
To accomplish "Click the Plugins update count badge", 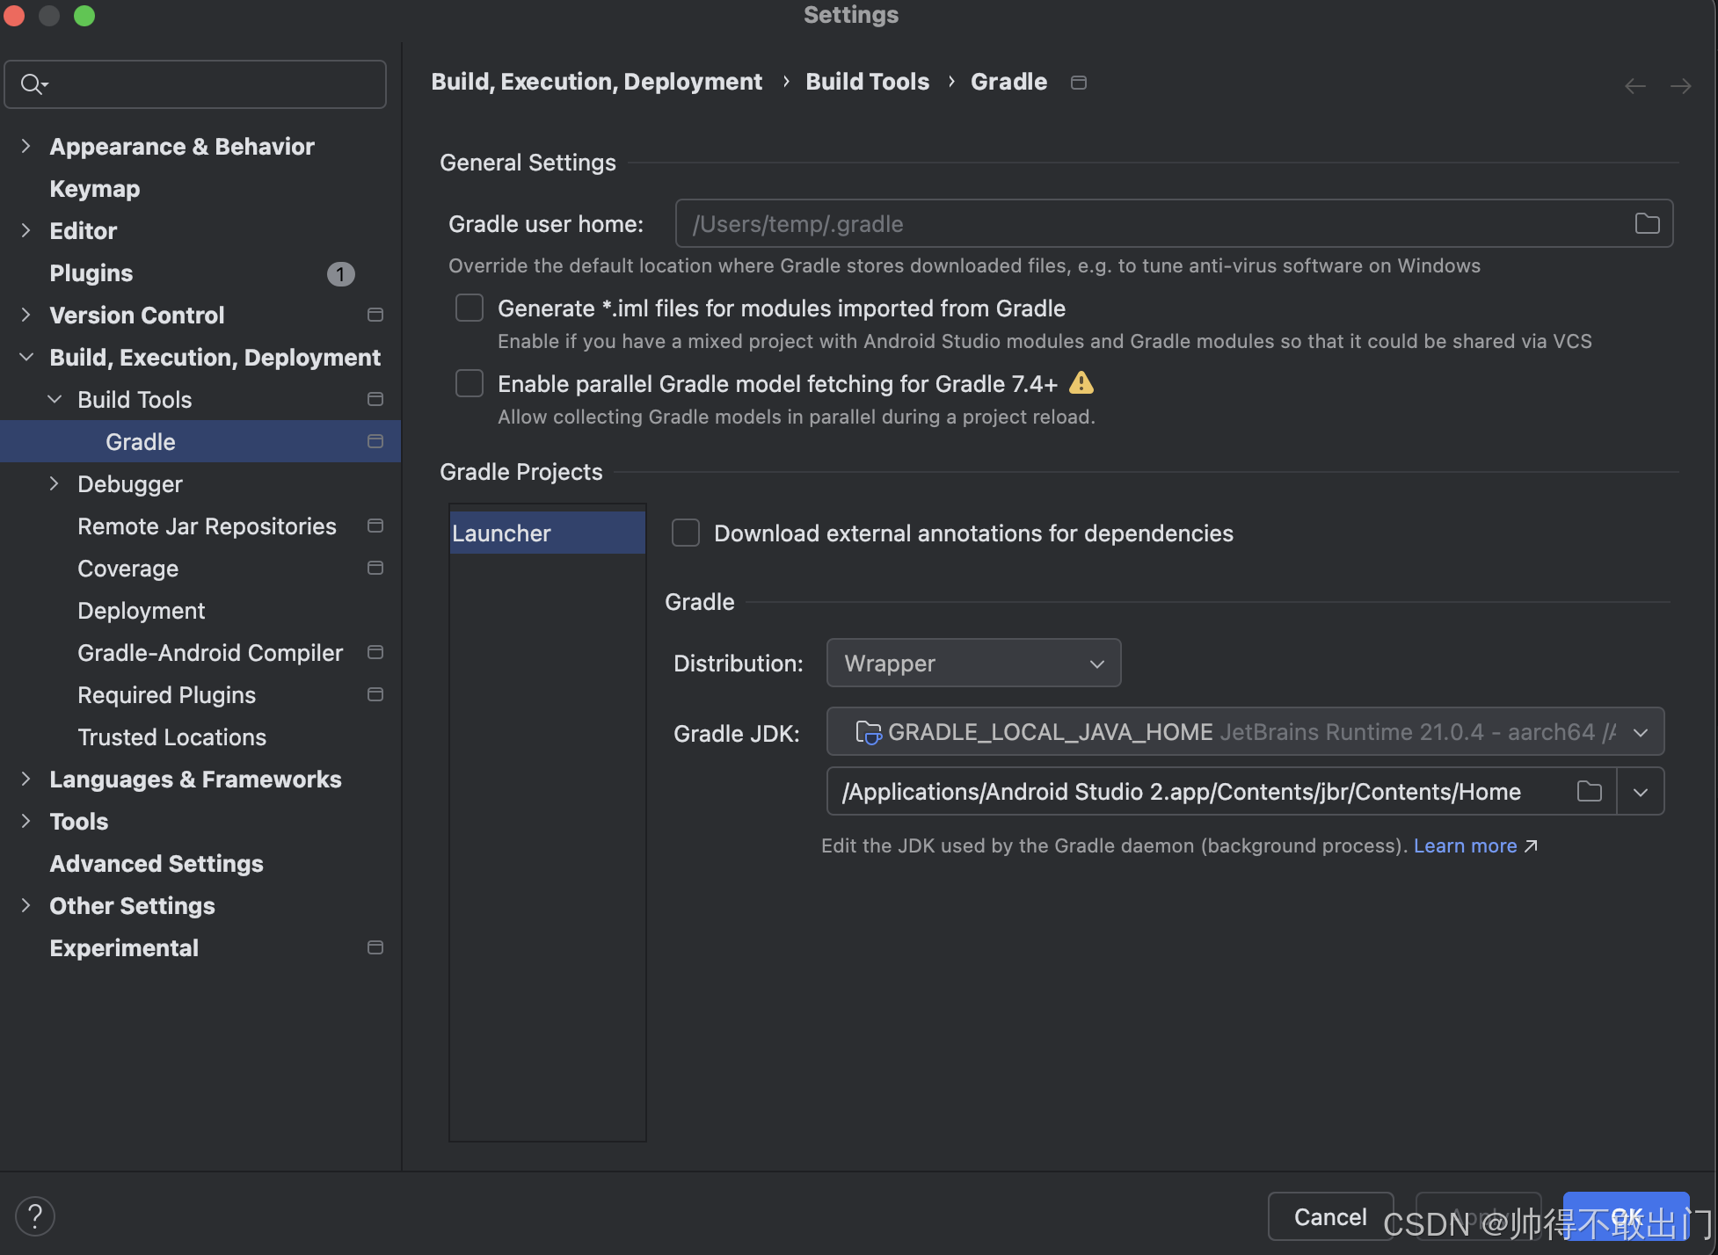I will pyautogui.click(x=340, y=274).
